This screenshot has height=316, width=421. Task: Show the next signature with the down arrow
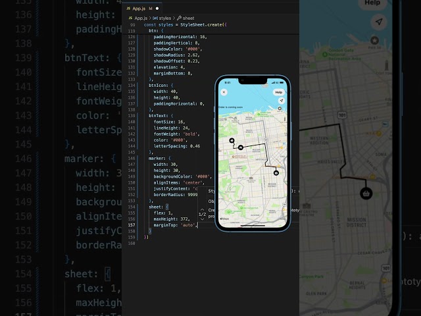tap(202, 219)
